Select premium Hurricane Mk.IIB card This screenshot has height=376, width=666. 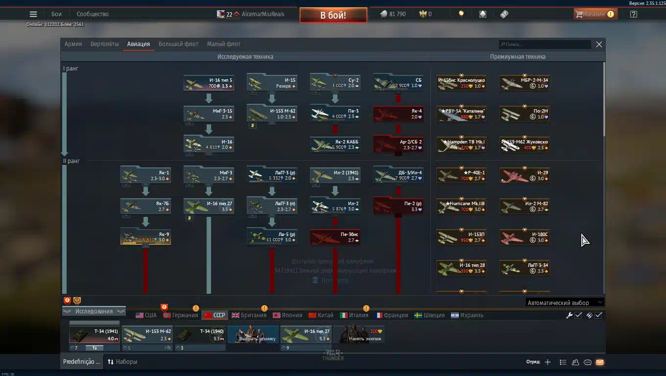[x=462, y=206]
